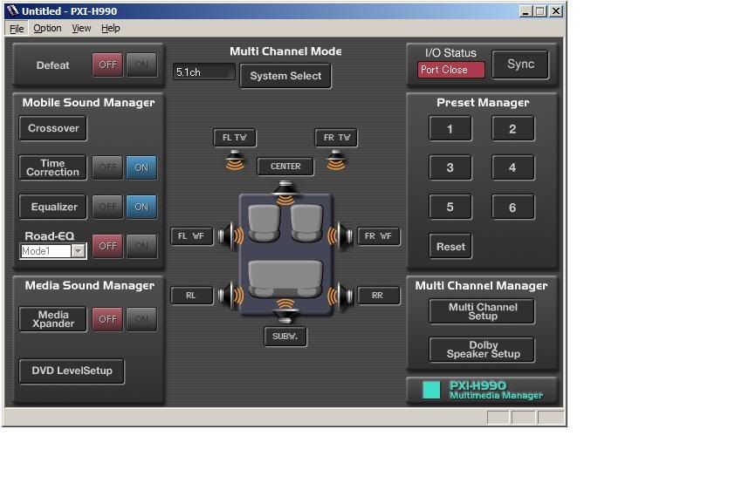
Task: Disable Road-EQ with OFF button
Action: pos(107,246)
